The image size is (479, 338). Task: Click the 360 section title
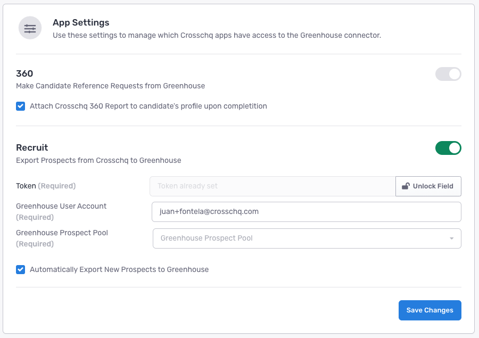[x=24, y=73]
